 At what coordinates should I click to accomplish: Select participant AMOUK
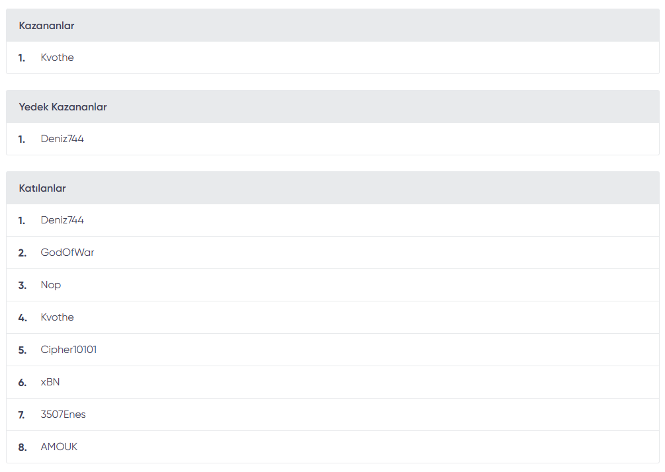click(x=59, y=447)
